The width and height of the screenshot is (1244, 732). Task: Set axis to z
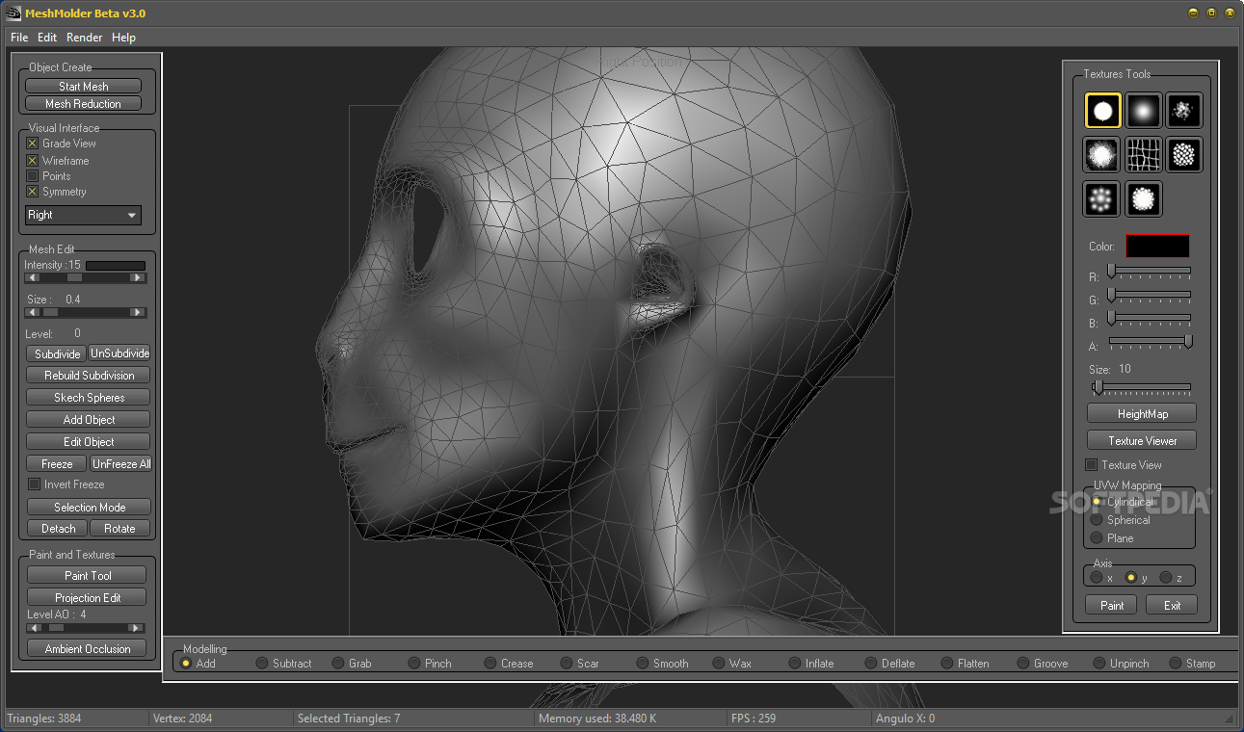1166,578
